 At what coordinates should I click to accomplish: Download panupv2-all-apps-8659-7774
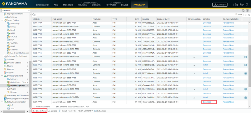pyautogui.click(x=207, y=102)
